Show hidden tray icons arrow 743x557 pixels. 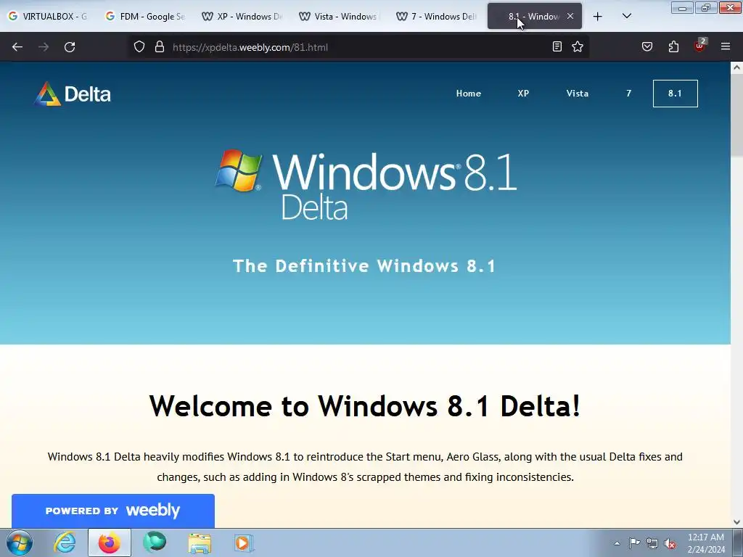coord(617,543)
